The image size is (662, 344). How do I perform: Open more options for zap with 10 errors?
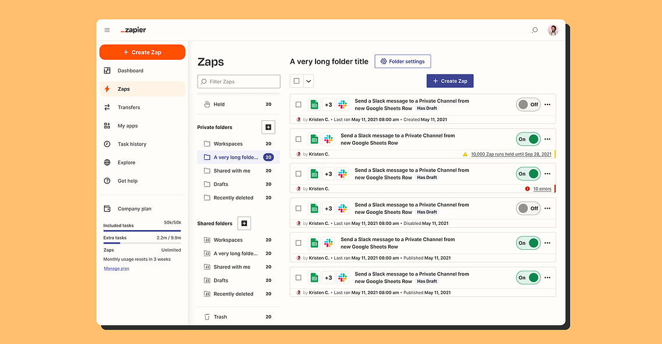pyautogui.click(x=548, y=174)
